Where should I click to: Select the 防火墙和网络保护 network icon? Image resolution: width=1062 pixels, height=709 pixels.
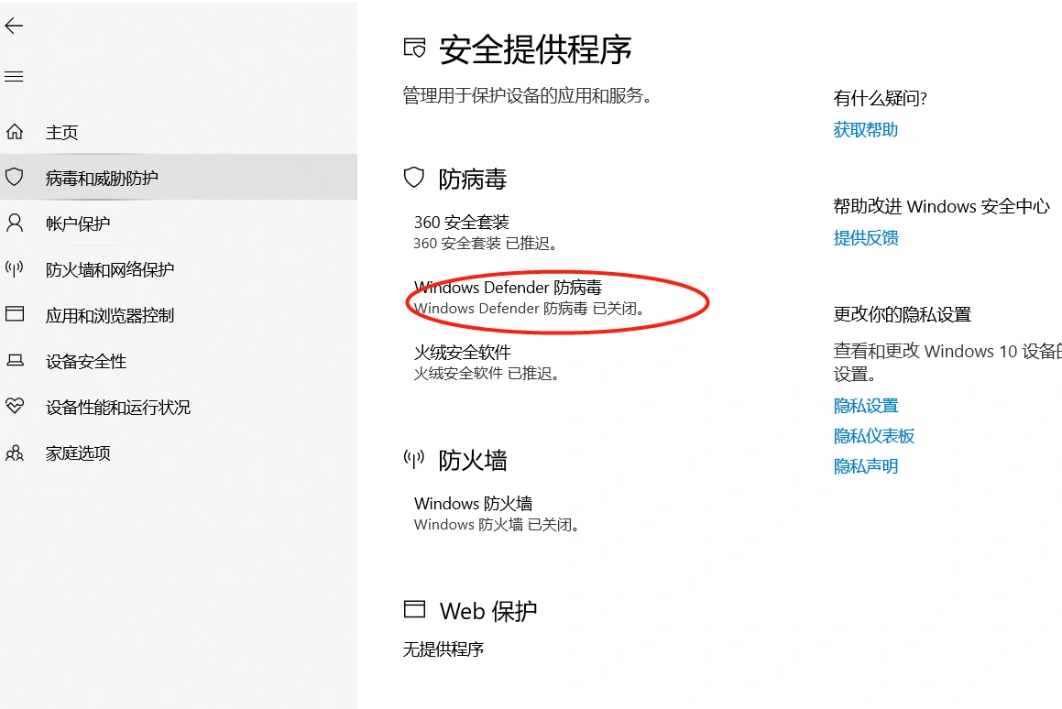click(x=14, y=268)
